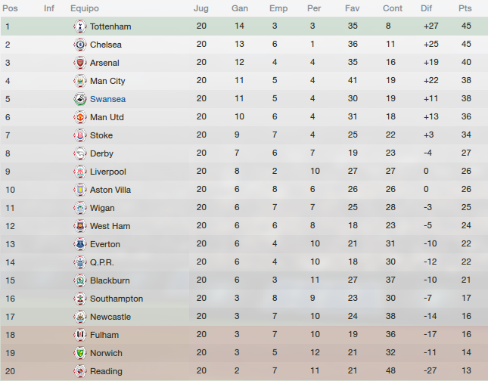Sort by the Gan column header

[240, 8]
